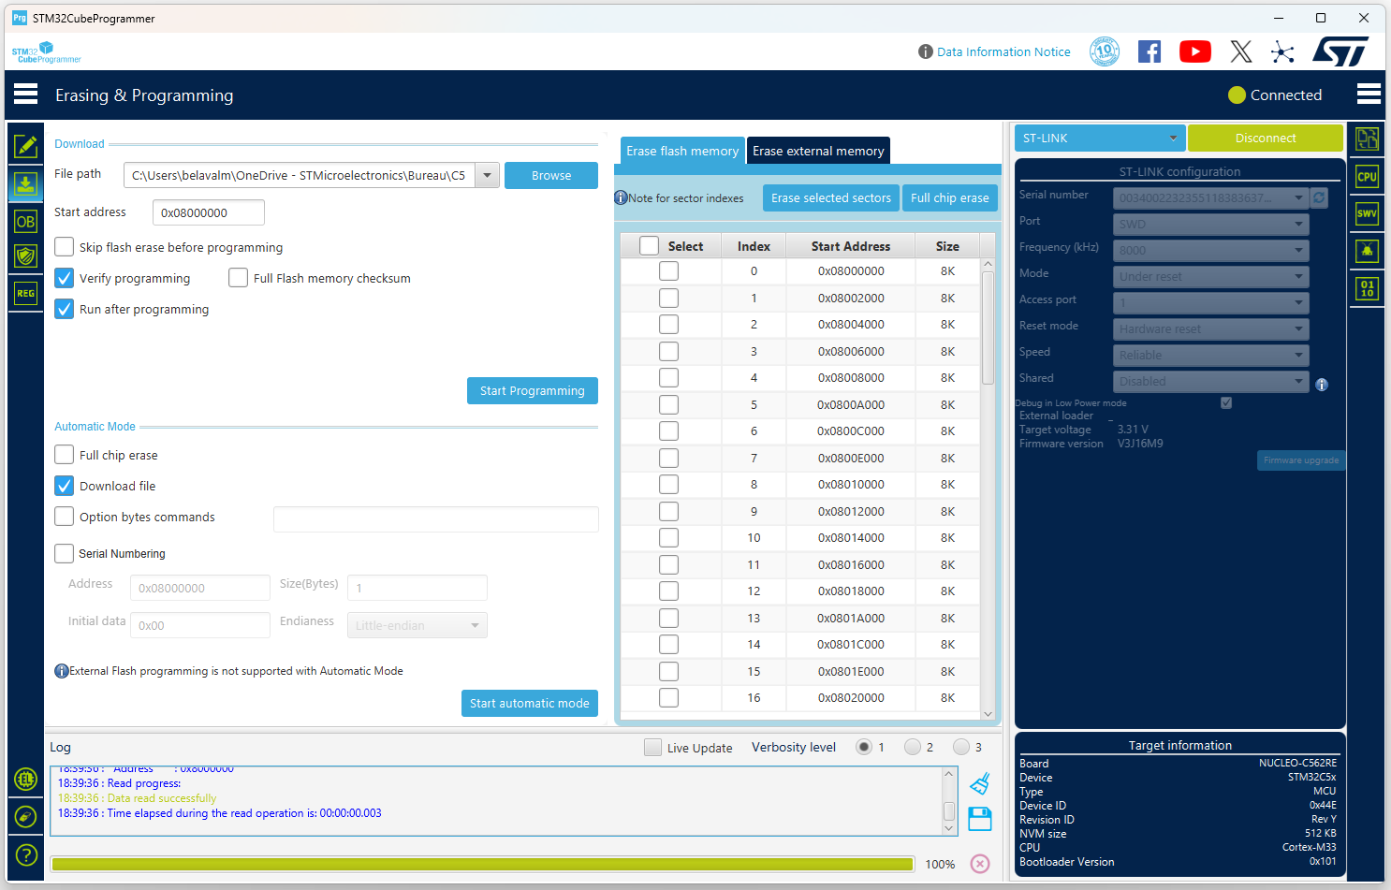The image size is (1391, 890).
Task: Click Start automatic mode button
Action: point(530,703)
